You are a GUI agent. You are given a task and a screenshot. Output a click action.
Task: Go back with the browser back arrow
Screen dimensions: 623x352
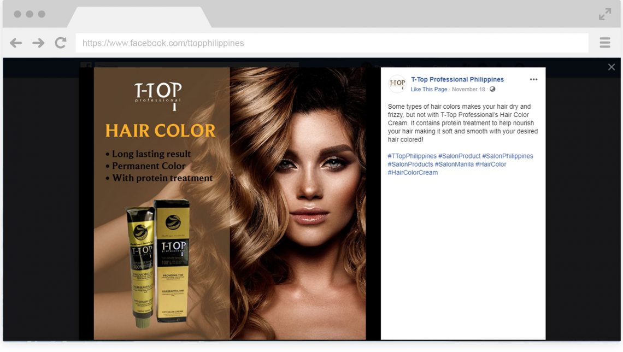point(16,43)
